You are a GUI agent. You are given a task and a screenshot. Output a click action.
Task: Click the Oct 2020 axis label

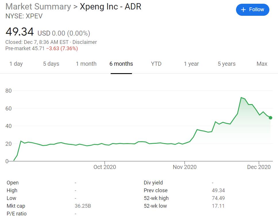click(x=105, y=167)
